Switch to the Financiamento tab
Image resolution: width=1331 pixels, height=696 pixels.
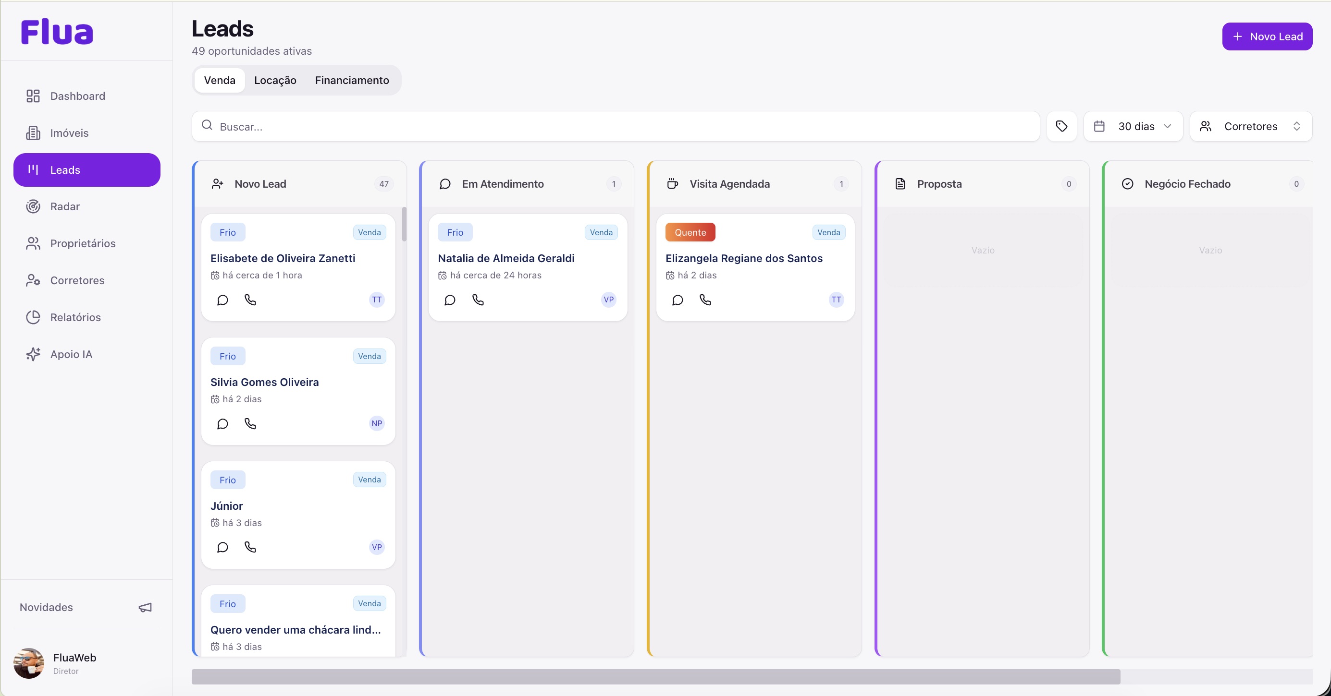352,80
